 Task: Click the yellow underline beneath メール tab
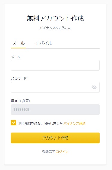[x=18, y=48]
